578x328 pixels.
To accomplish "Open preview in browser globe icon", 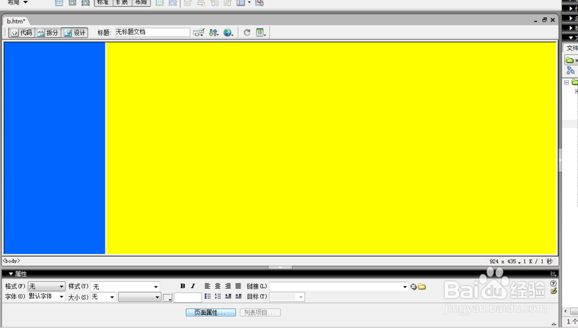I will 228,32.
